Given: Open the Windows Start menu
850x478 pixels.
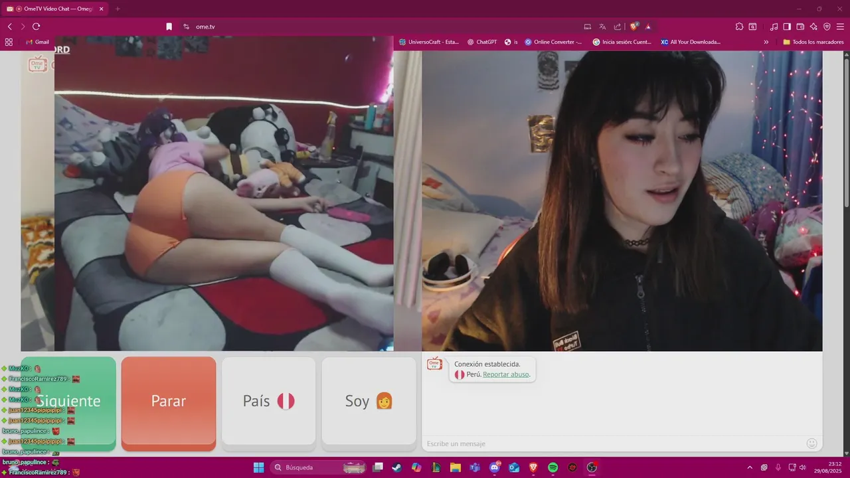Looking at the screenshot, I should pyautogui.click(x=258, y=467).
